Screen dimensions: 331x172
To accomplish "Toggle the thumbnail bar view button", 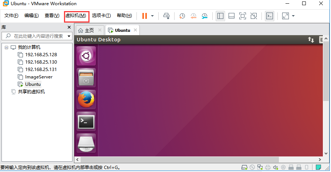I will coord(232,16).
